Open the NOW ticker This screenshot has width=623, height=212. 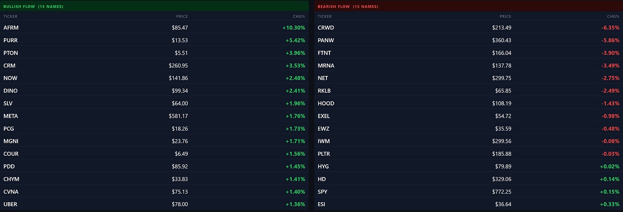[10, 78]
